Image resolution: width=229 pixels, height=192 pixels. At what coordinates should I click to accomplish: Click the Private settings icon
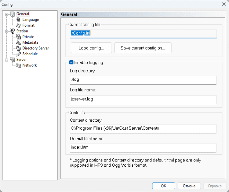tap(18, 37)
